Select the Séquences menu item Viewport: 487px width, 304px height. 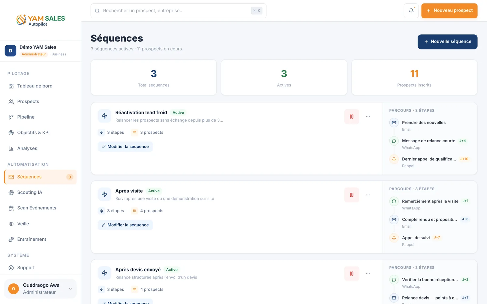click(x=40, y=177)
